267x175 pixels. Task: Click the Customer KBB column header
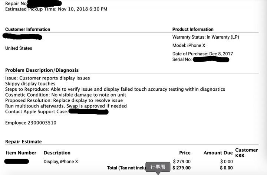pos(246,153)
